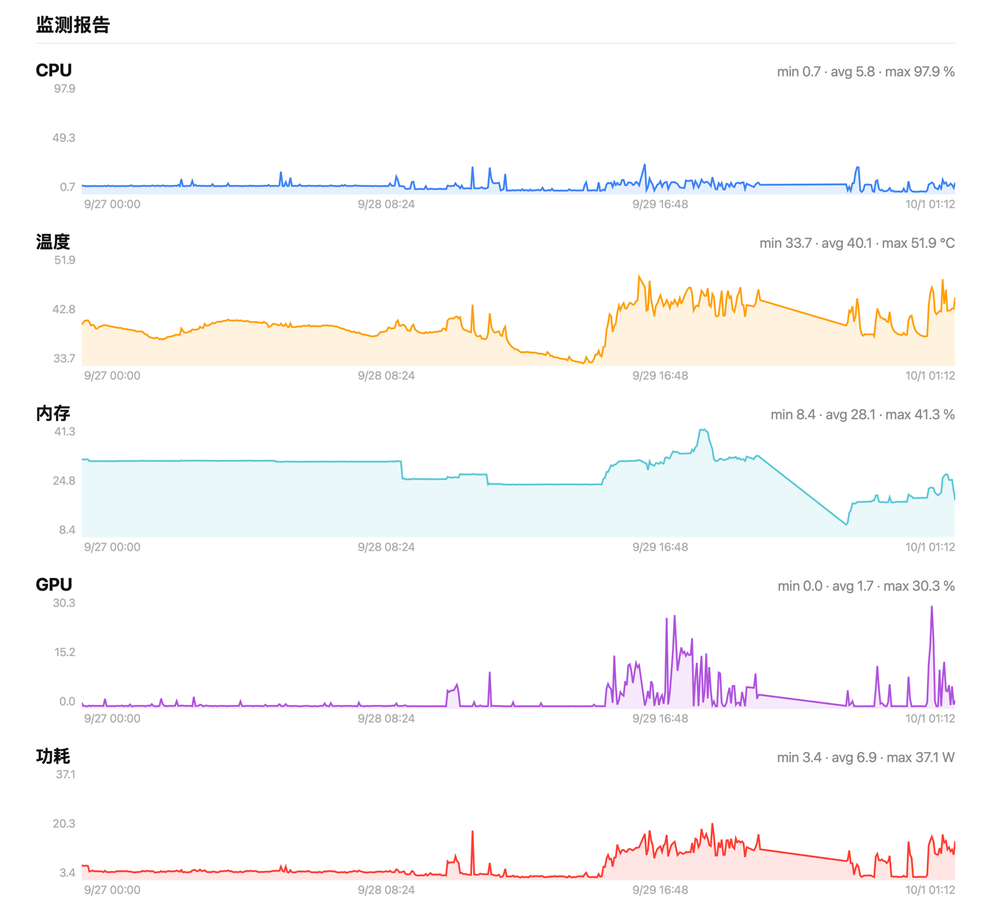
Task: Click '9/27 00:00' under the GPU chart
Action: [112, 719]
